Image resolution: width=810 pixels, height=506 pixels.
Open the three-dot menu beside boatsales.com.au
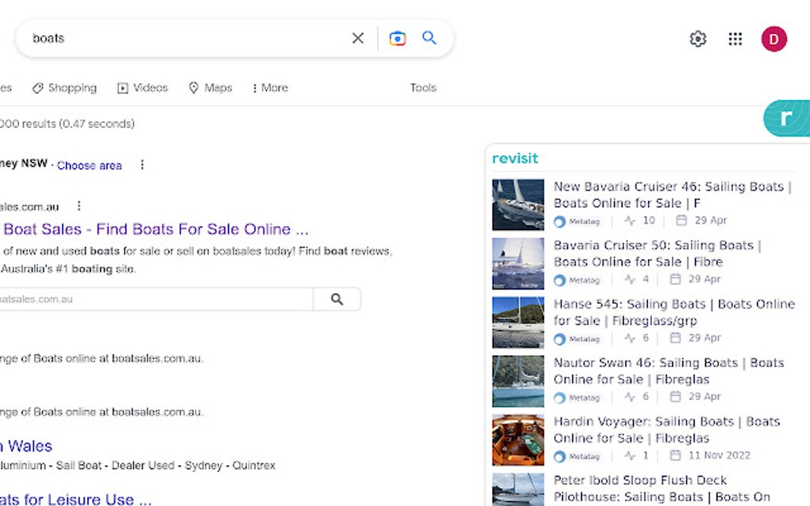click(x=79, y=205)
